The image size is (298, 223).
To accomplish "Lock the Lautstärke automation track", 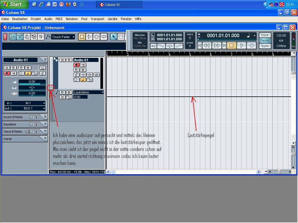I will pos(69,97).
